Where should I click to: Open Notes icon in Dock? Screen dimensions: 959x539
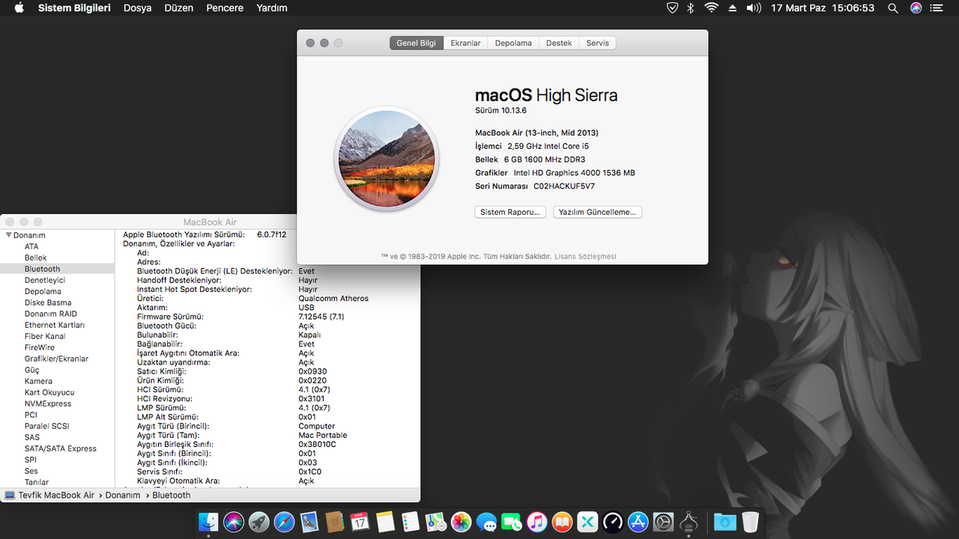pyautogui.click(x=385, y=522)
